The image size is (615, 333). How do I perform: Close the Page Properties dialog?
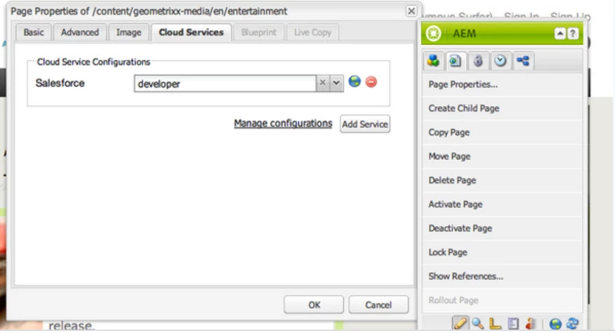click(411, 11)
